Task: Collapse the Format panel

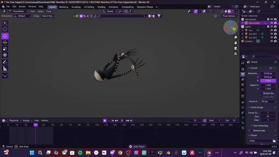Action: tap(253, 68)
